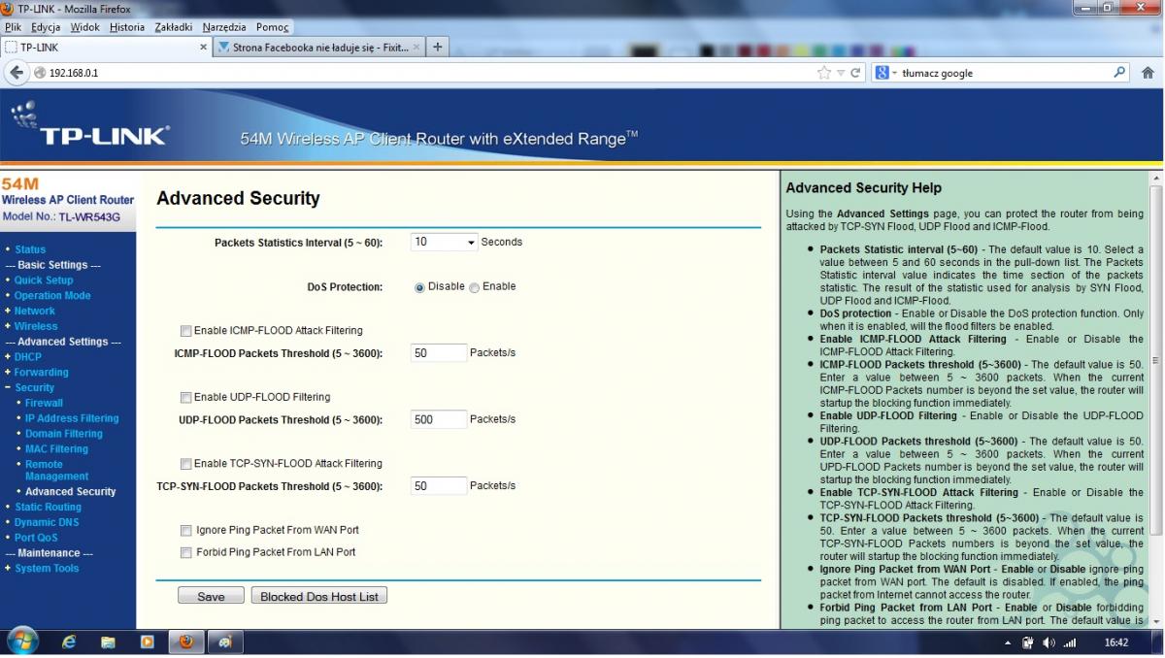This screenshot has width=1165, height=658.
Task: Open the Status page link
Action: tap(30, 250)
